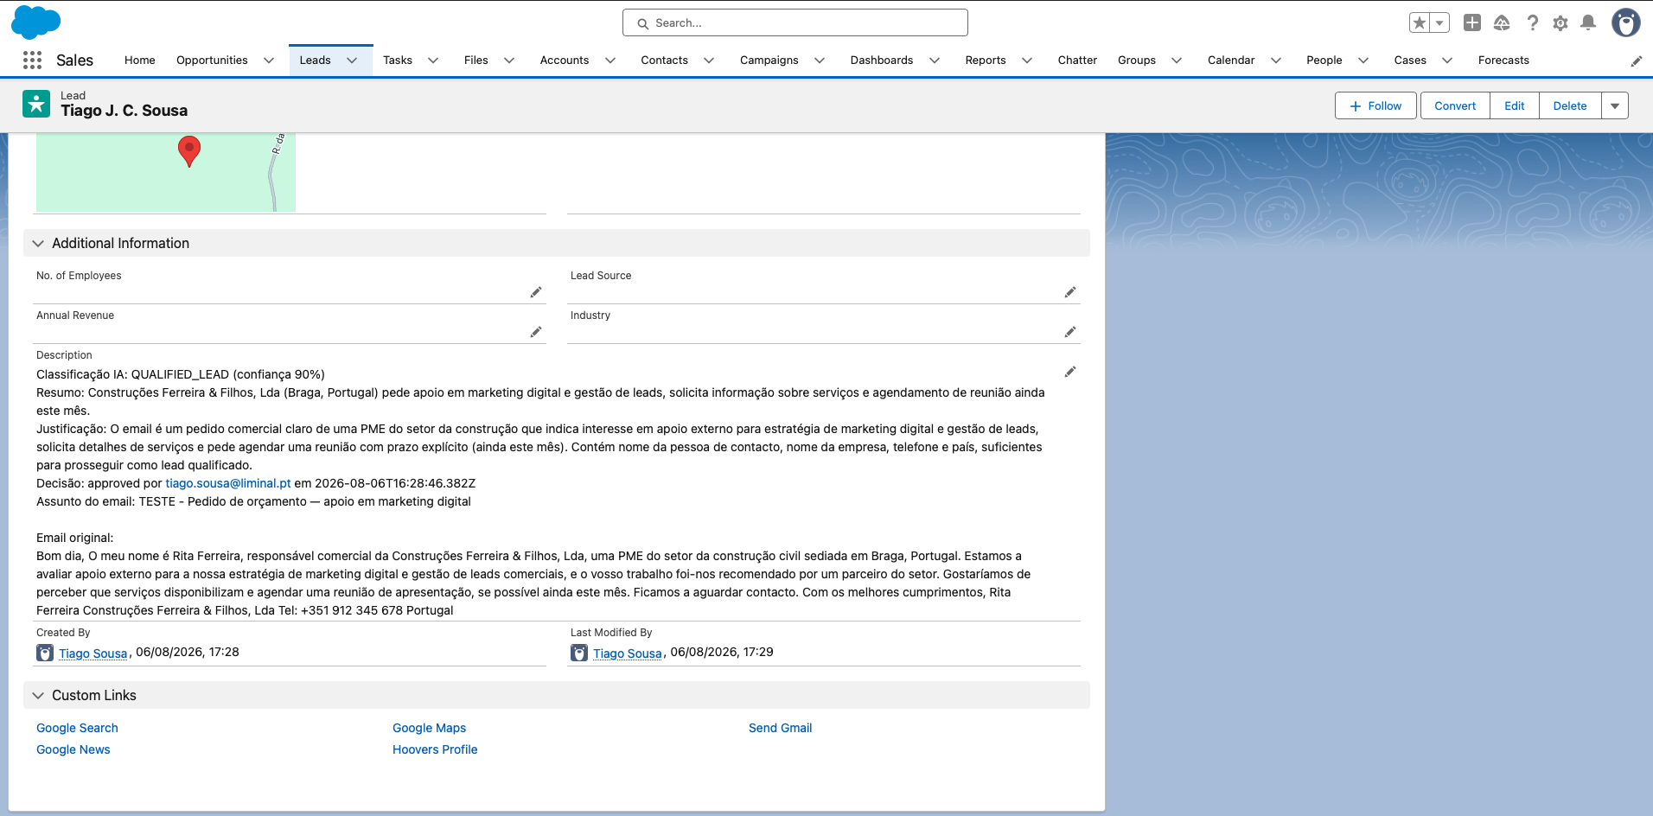Image resolution: width=1653 pixels, height=816 pixels.
Task: Edit the Lead Source field
Action: (1070, 292)
